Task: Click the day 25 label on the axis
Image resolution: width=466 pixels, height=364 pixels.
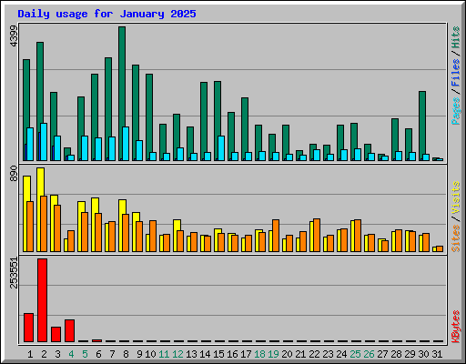Action: pyautogui.click(x=355, y=354)
